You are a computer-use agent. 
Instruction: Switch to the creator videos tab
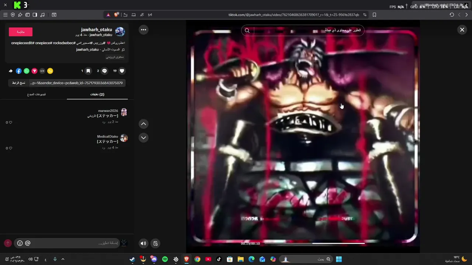pos(37,95)
